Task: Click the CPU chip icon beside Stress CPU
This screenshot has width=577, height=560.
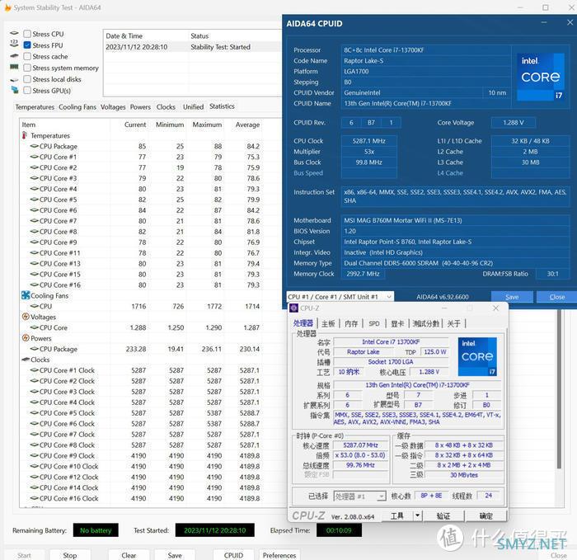Action: tap(14, 34)
